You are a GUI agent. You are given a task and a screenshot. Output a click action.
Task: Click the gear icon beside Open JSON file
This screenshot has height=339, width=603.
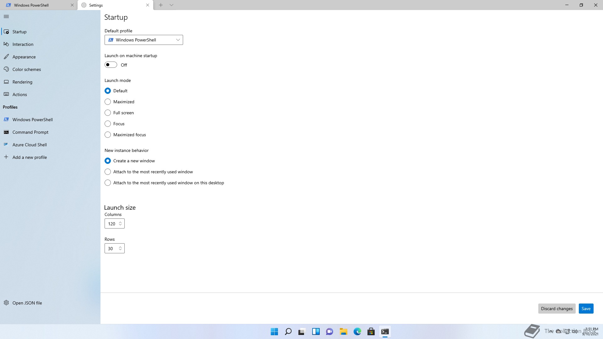coord(6,303)
